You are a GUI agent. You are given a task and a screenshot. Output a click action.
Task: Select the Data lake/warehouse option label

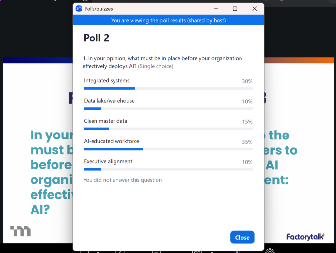(109, 101)
